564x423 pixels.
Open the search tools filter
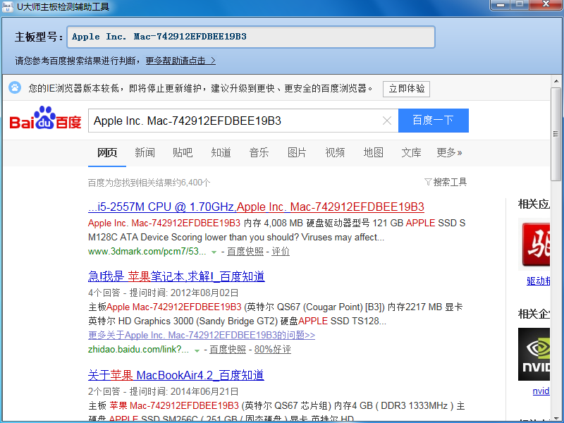[446, 182]
